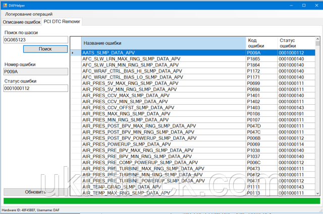This screenshot has height=214, width=323.
Task: Click error code cell P0699
Action: click(261, 83)
